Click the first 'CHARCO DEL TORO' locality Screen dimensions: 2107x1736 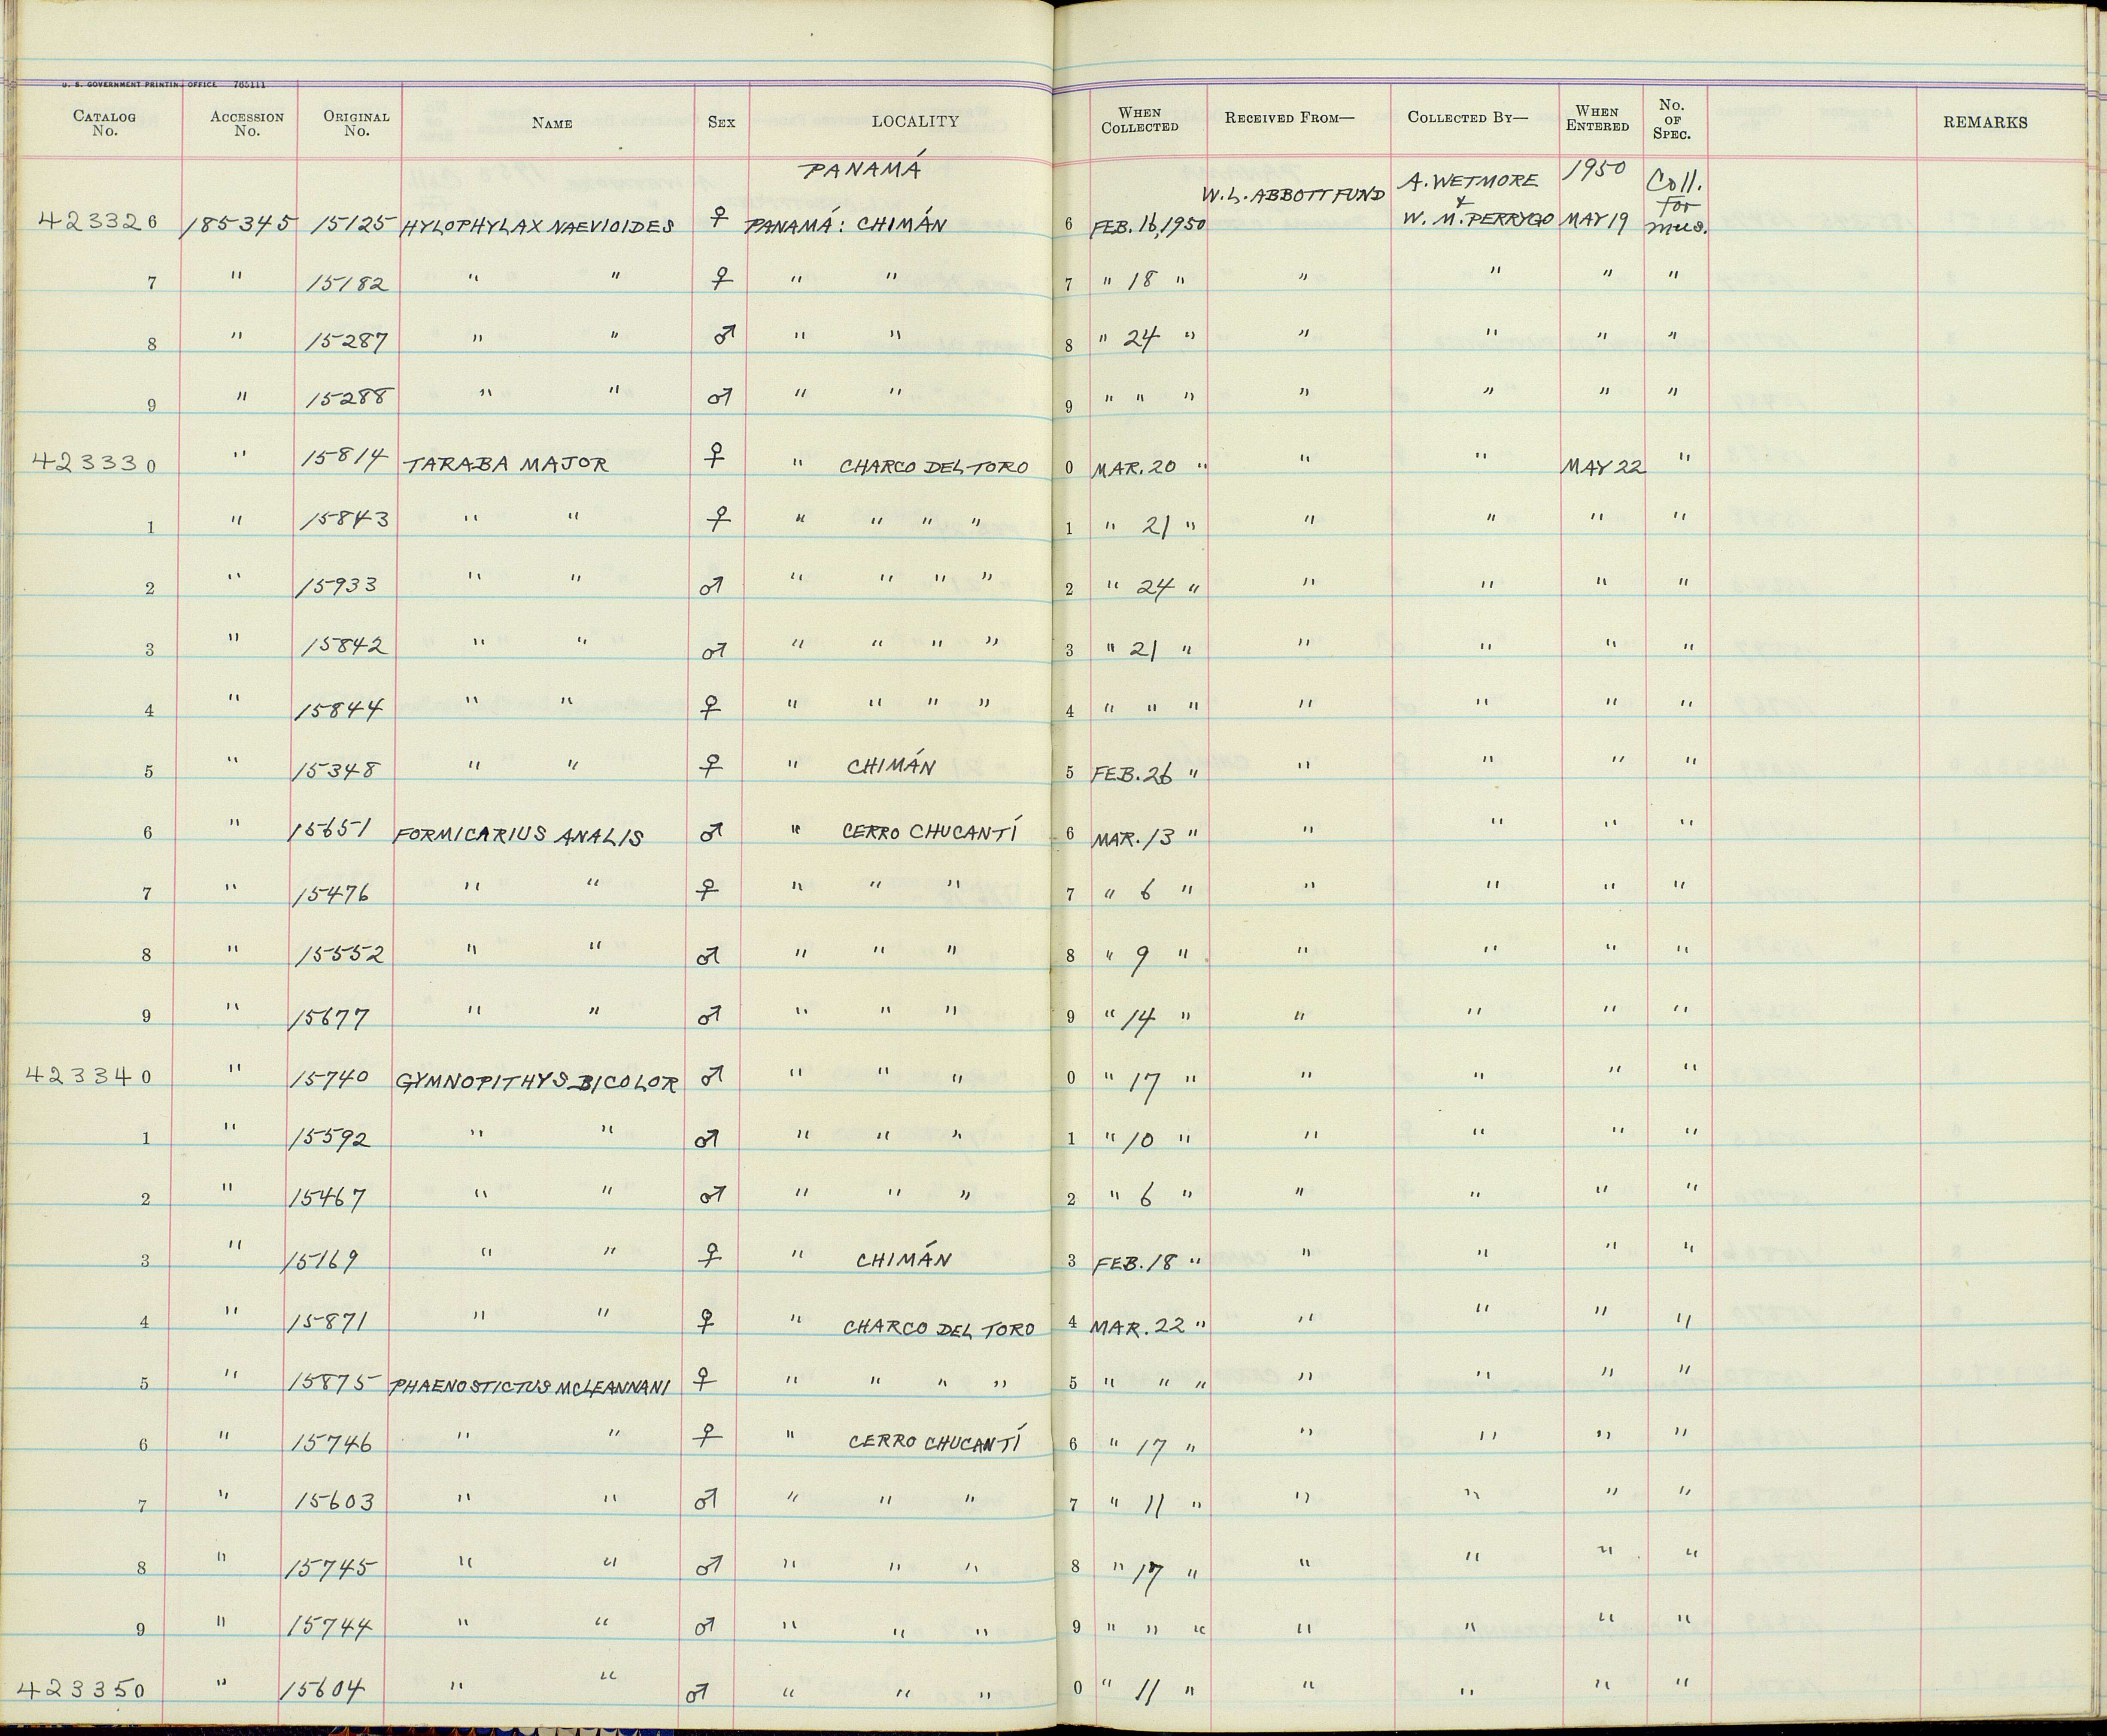coord(934,467)
